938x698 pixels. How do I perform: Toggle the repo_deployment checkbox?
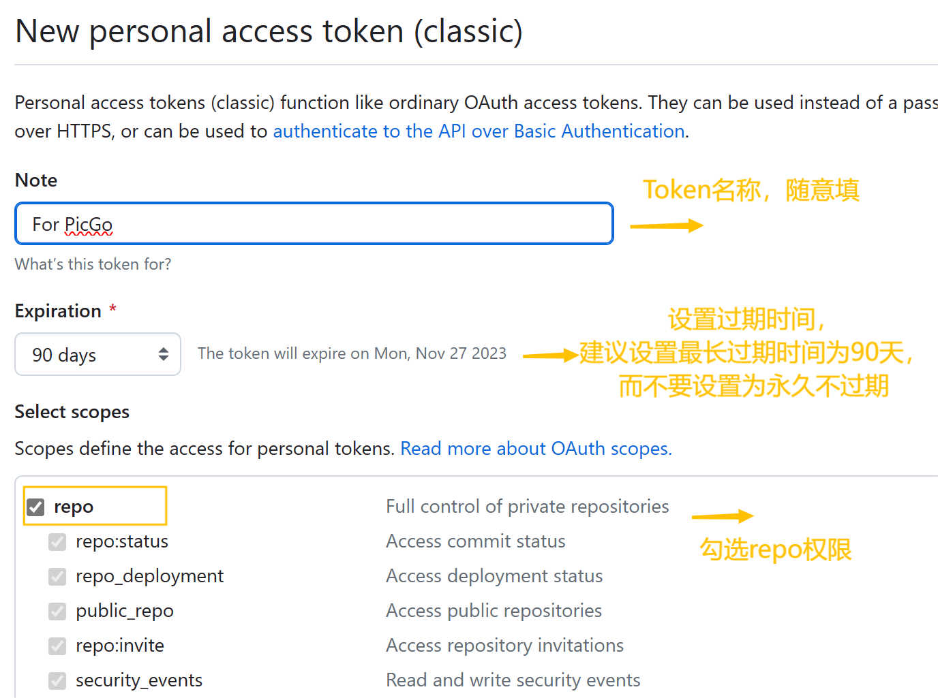(x=58, y=577)
